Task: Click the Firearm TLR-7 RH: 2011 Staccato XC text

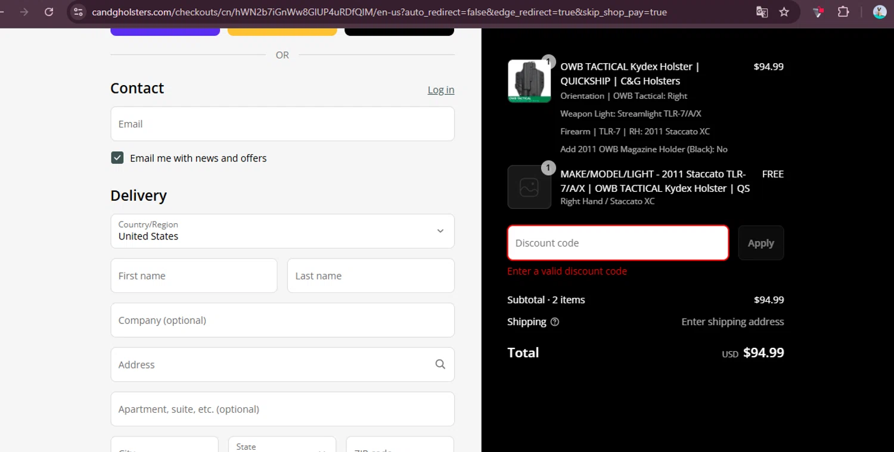Action: click(635, 132)
